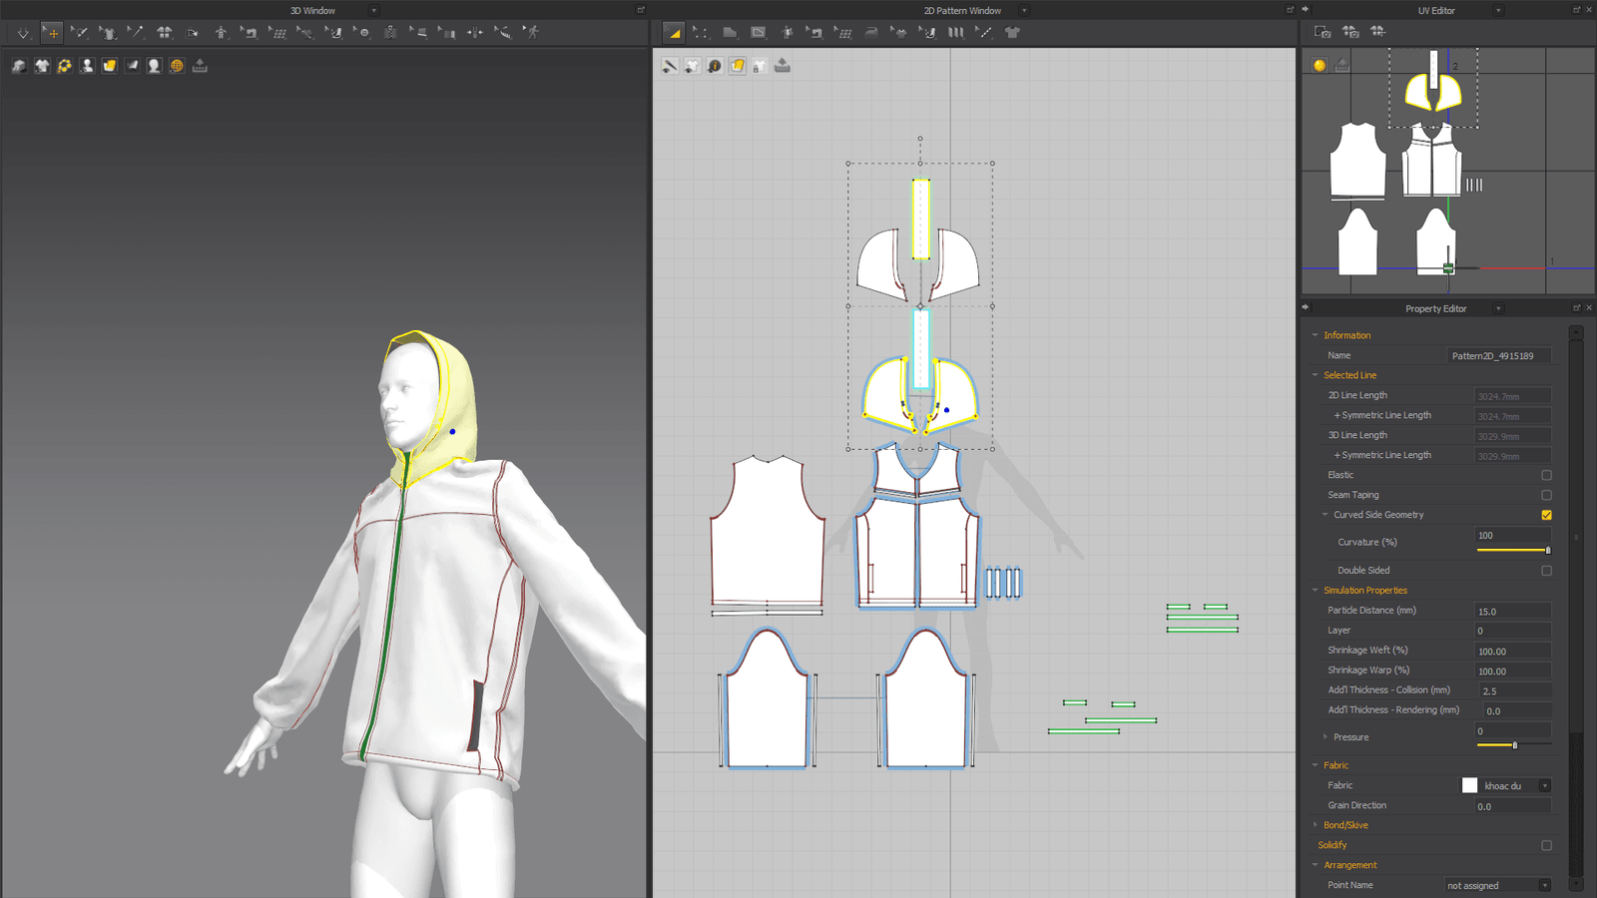This screenshot has width=1597, height=898.
Task: Click the Property Editor panel title
Action: 1435,308
